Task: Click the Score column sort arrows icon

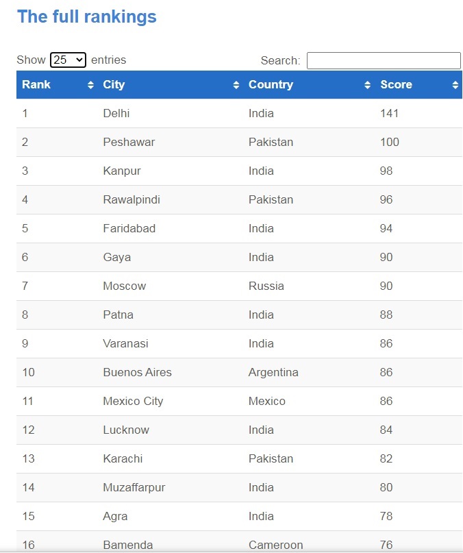Action: [x=455, y=85]
